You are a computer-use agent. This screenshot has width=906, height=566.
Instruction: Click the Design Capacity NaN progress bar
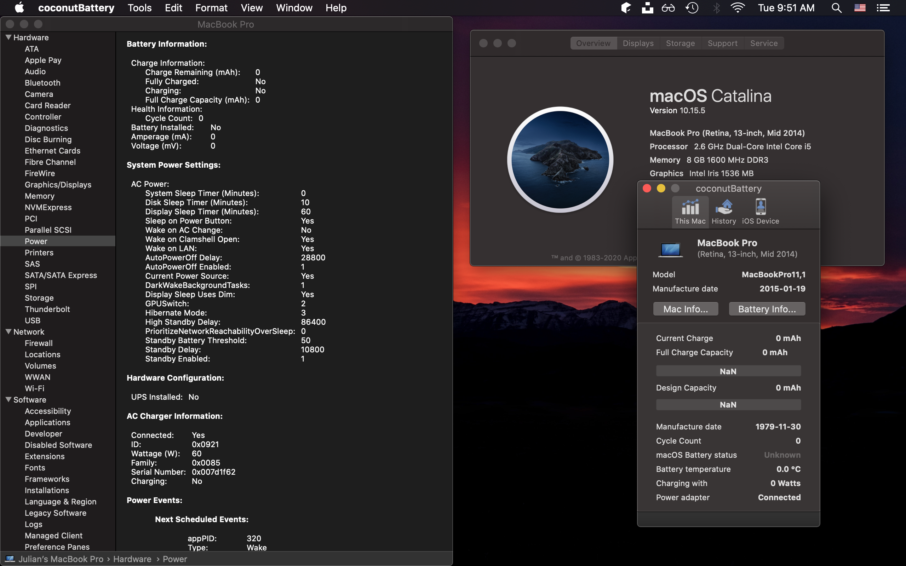pyautogui.click(x=728, y=405)
